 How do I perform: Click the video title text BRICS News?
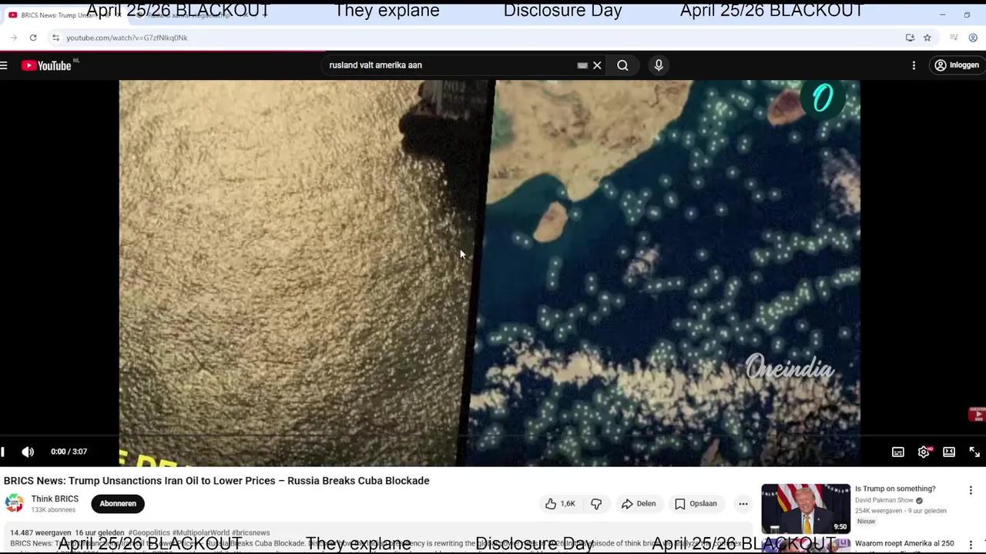tap(216, 481)
